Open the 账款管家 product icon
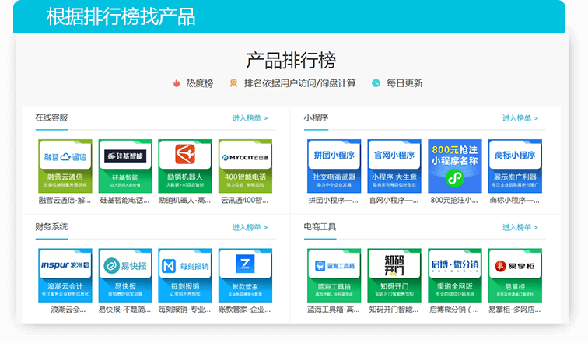Viewport: 588px width, 343px height. (245, 275)
